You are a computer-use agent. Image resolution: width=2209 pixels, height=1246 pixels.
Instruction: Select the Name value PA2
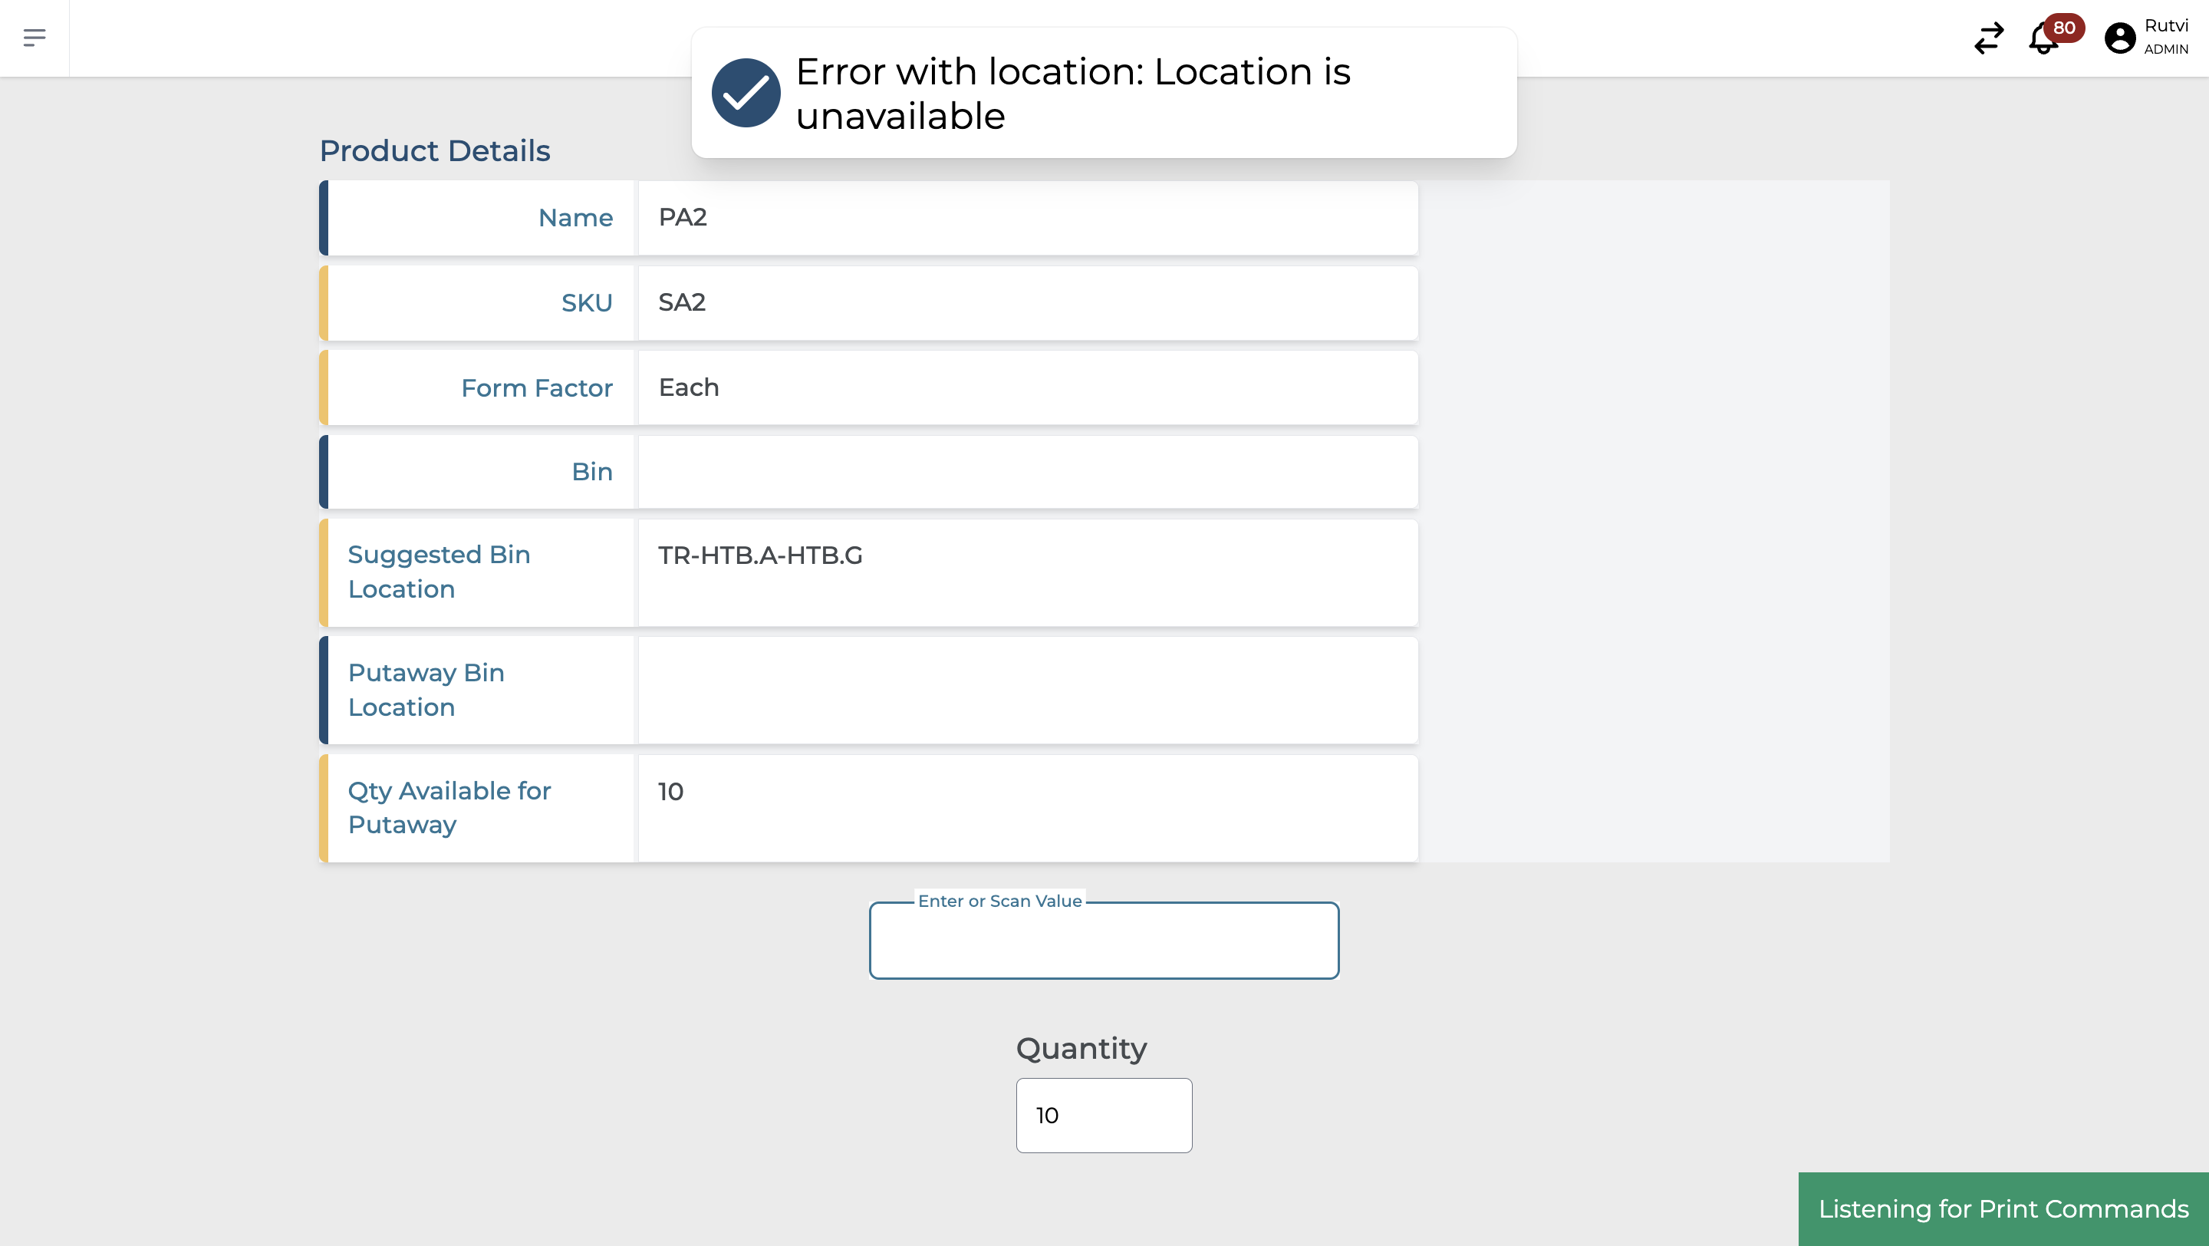point(683,217)
